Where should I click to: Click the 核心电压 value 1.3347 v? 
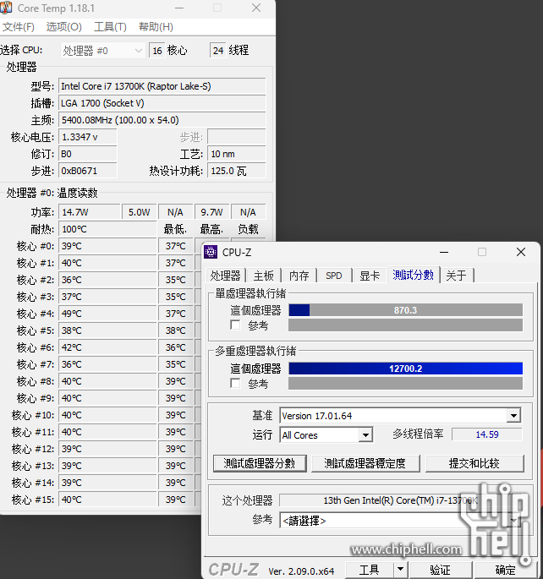tap(88, 137)
